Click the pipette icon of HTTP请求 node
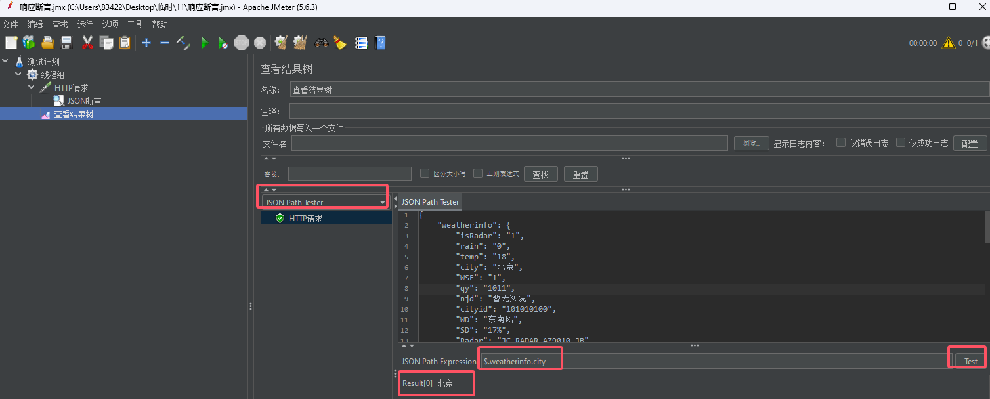Screen dimensions: 990x399 click(45, 87)
